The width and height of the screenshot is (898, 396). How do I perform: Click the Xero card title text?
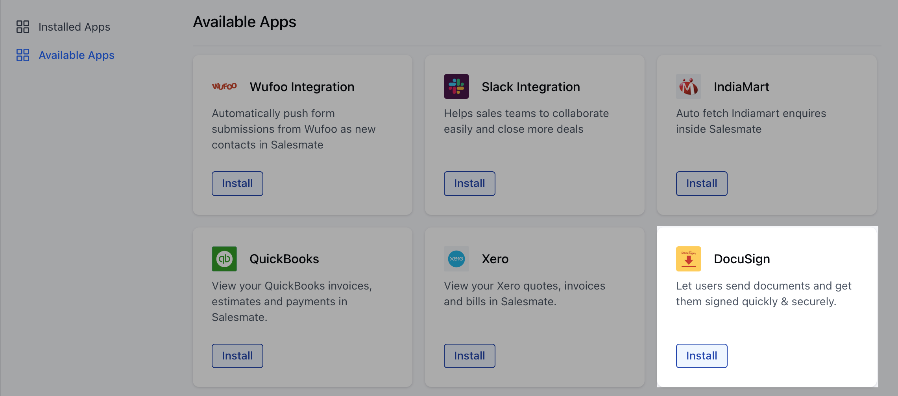coord(495,258)
